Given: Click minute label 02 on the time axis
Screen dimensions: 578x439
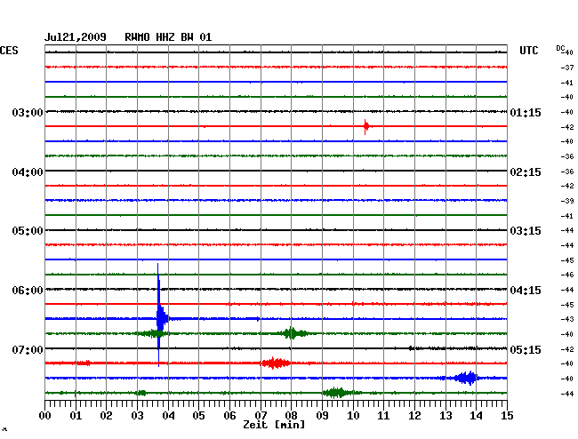Looking at the screenshot, I should 106,416.
